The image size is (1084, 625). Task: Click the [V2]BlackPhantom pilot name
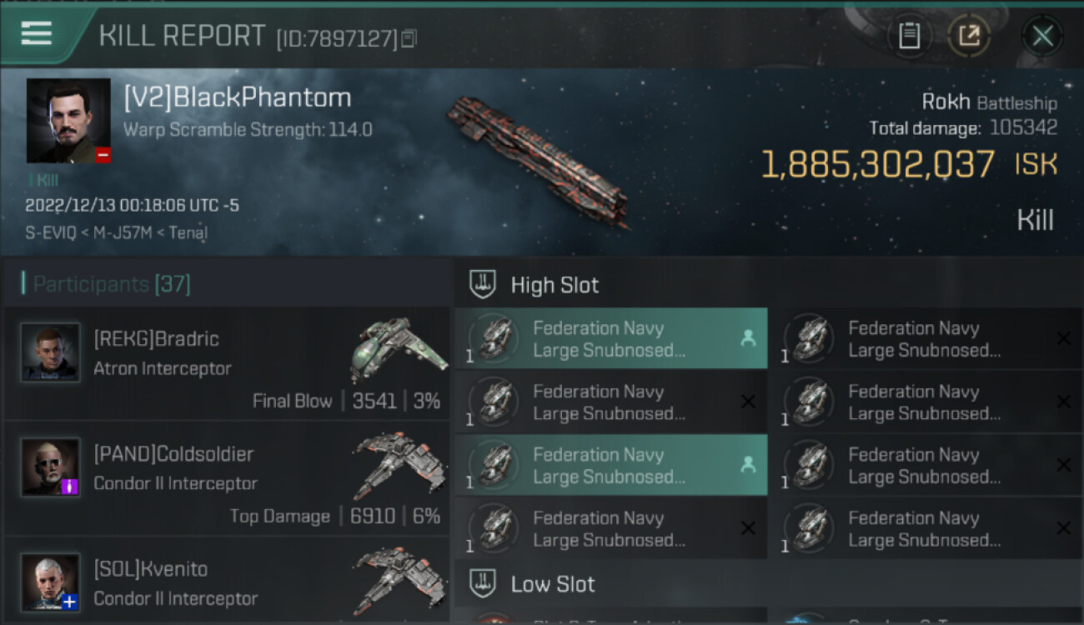[x=238, y=98]
